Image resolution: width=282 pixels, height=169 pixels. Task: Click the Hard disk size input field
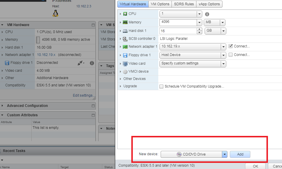point(178,31)
